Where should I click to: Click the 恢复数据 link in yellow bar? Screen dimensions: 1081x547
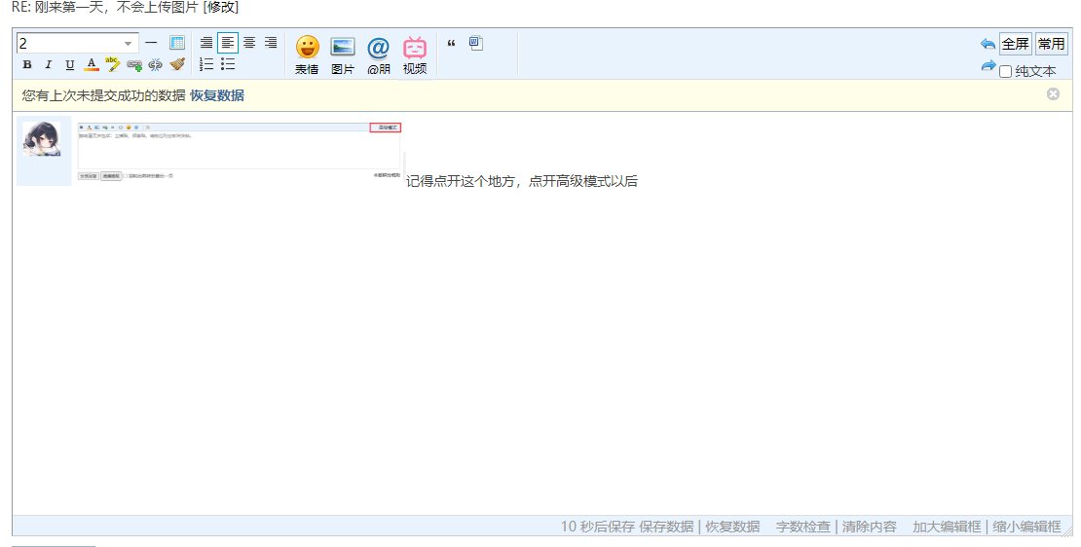pos(217,95)
